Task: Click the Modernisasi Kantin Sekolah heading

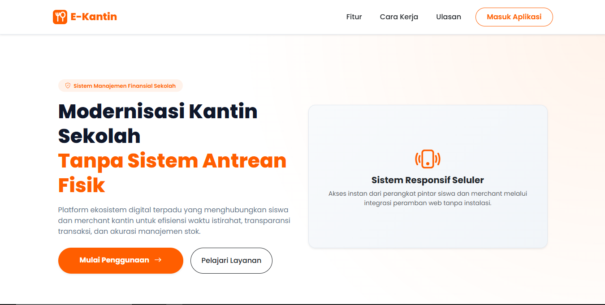Action: coord(158,124)
